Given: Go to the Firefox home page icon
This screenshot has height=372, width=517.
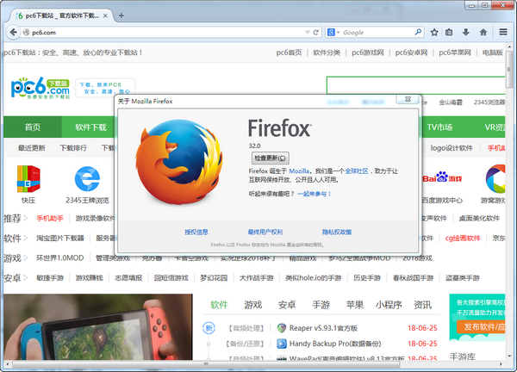Looking at the screenshot, I should [x=483, y=32].
